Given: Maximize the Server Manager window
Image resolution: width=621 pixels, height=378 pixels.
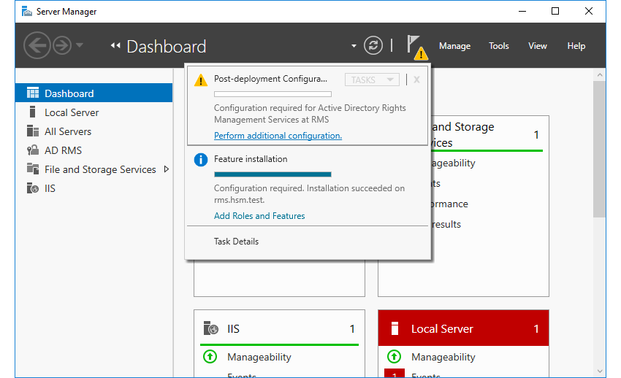Looking at the screenshot, I should pos(555,11).
